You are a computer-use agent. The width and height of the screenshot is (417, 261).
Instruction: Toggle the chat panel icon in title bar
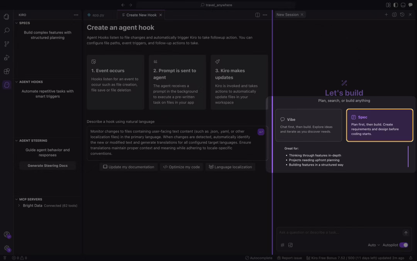410,5
